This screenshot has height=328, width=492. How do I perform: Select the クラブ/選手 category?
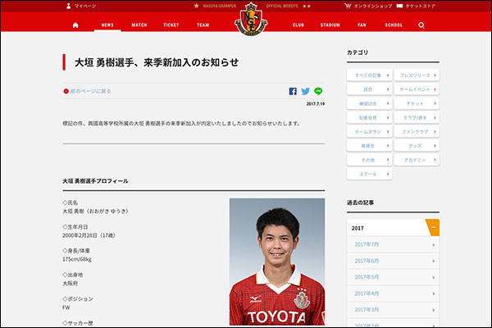click(417, 118)
